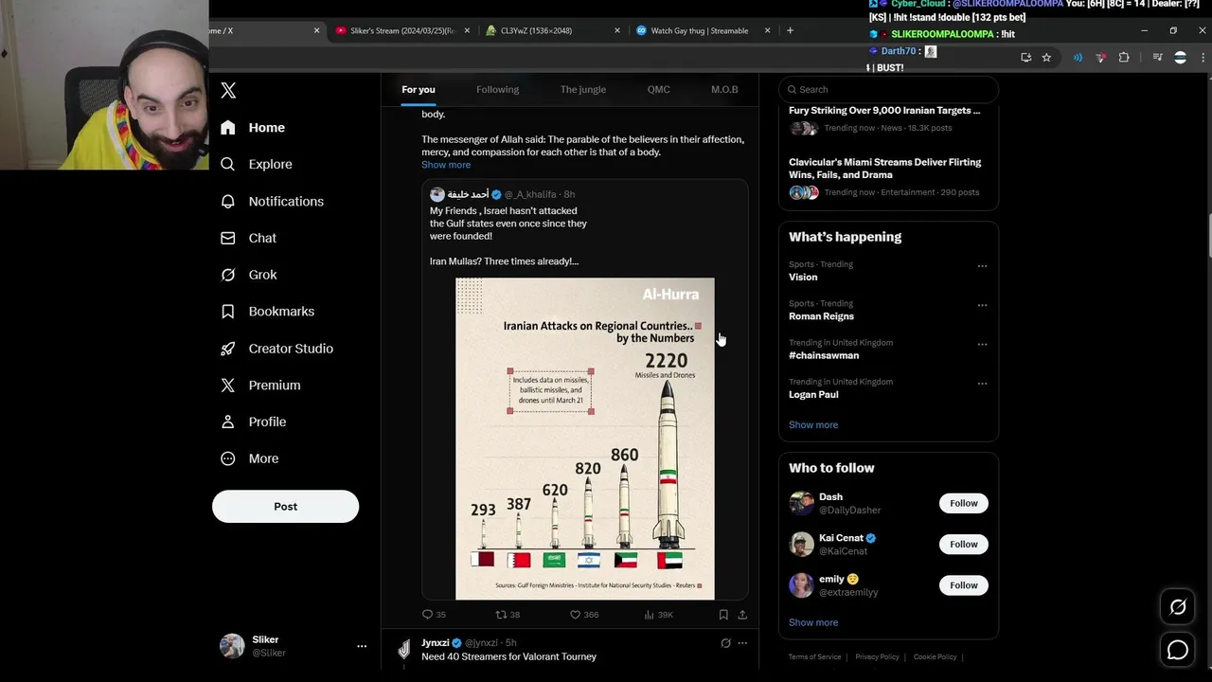Open floating Grok button
The width and height of the screenshot is (1212, 682).
[1178, 607]
